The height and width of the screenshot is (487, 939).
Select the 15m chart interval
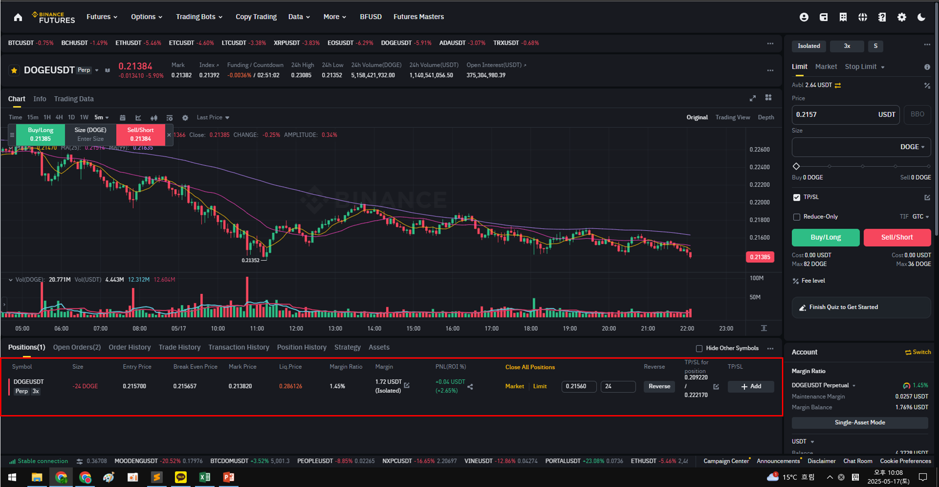[x=33, y=117]
